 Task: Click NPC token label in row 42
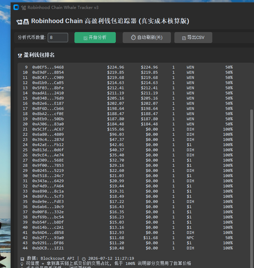pyautogui.click(x=190, y=238)
